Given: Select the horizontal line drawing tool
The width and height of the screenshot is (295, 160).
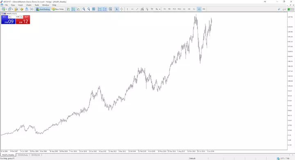Looking at the screenshot, I should [x=132, y=9].
